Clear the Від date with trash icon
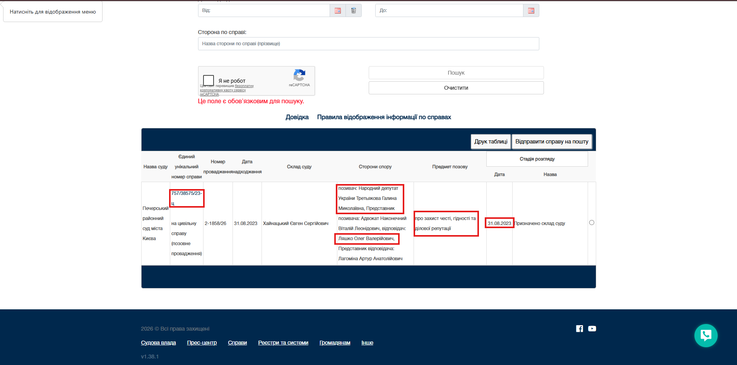This screenshot has width=737, height=365. pyautogui.click(x=354, y=10)
